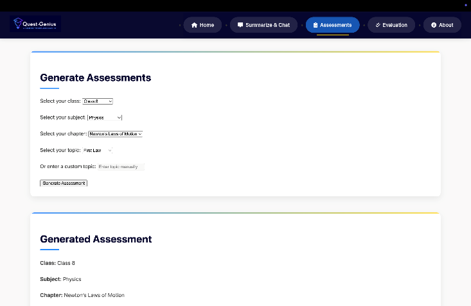Switch to the Assessments tab label
The width and height of the screenshot is (471, 306).
[x=335, y=25]
